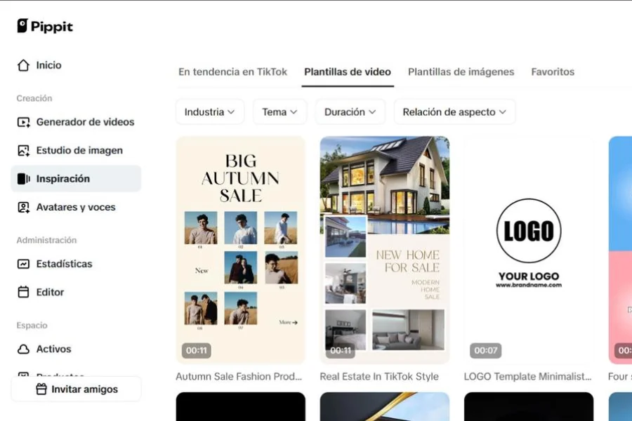Select the LOGO Template Minimalist thumbnail

tap(528, 249)
